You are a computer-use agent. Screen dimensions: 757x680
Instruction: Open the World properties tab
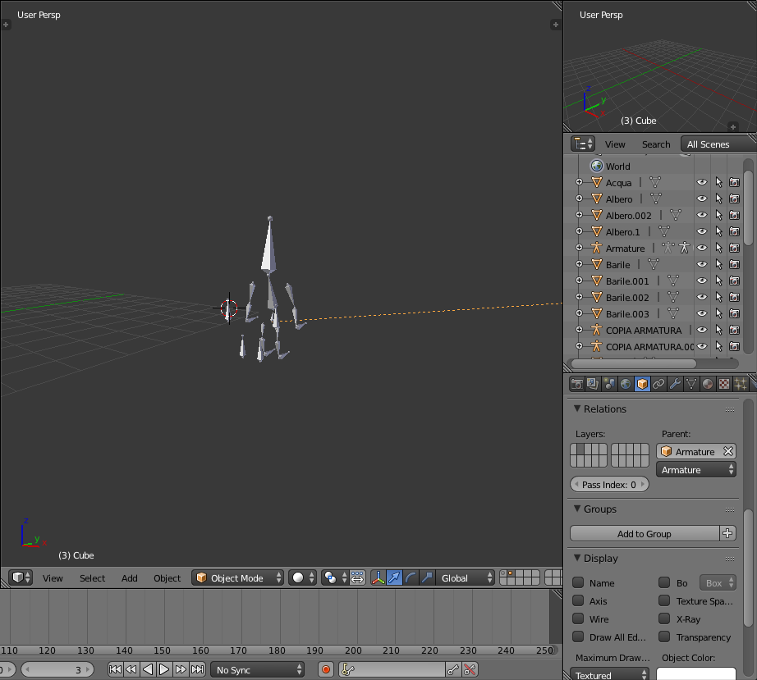coord(626,384)
